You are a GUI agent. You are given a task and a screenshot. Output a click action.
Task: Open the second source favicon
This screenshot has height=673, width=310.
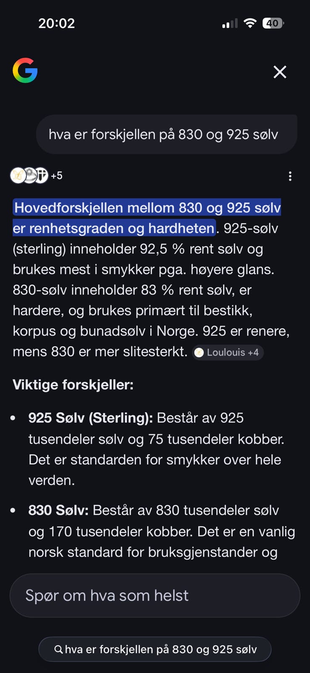coord(29,175)
